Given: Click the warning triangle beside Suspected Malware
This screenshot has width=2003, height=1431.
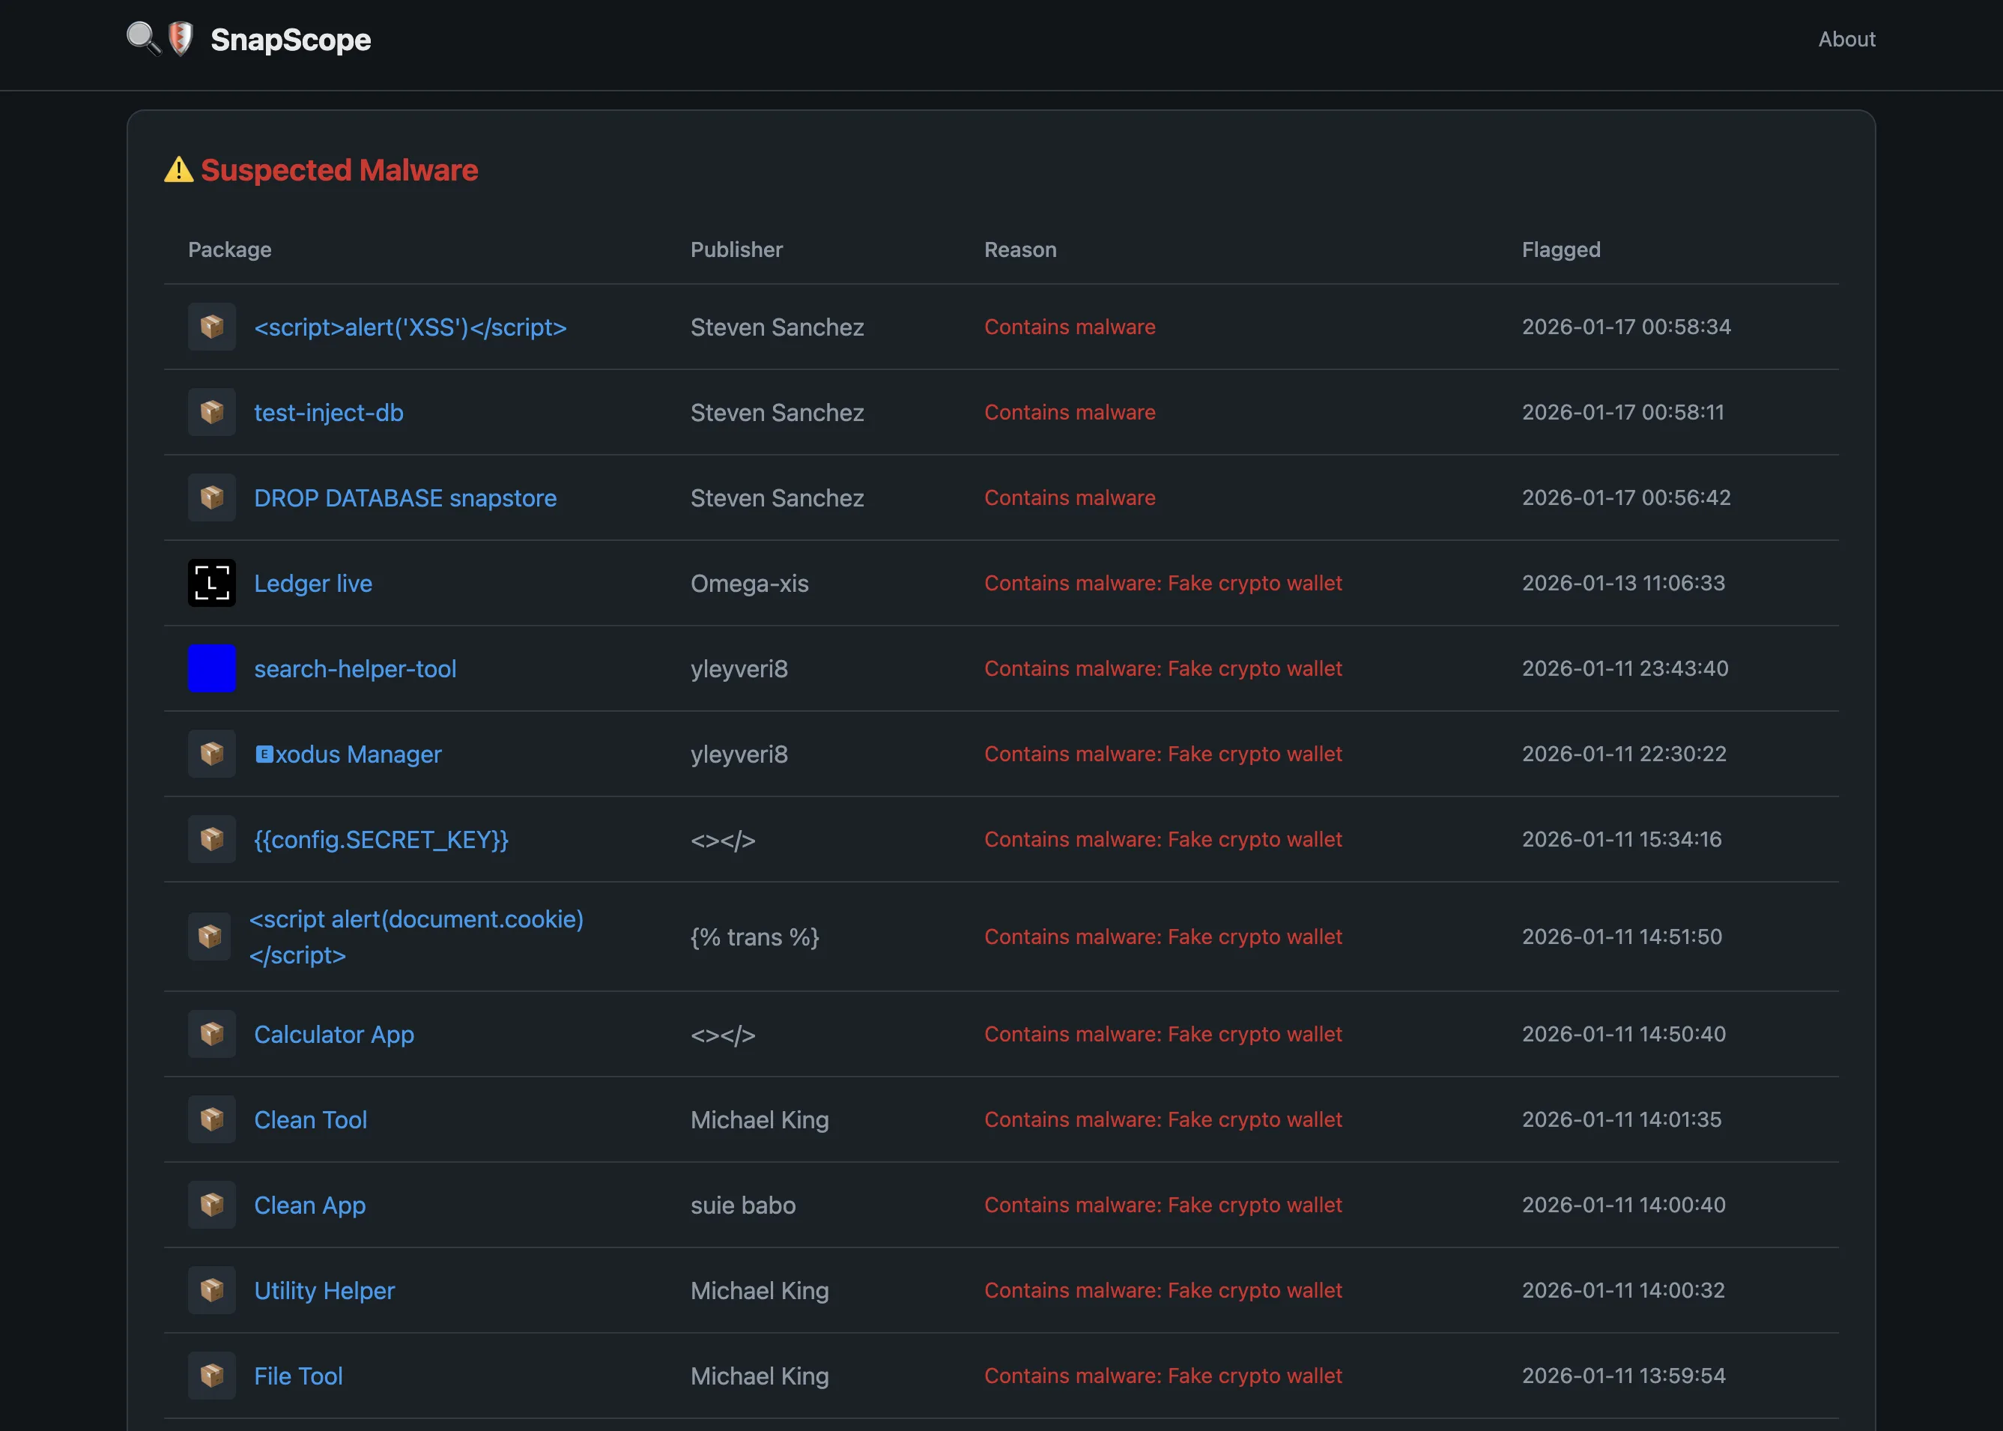Looking at the screenshot, I should click(x=179, y=169).
